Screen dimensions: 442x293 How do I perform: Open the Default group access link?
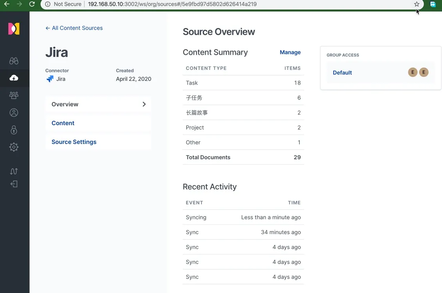342,73
